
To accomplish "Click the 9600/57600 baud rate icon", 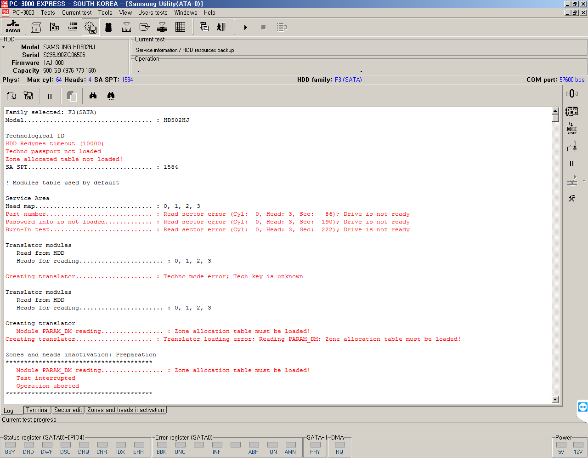I will (x=73, y=27).
